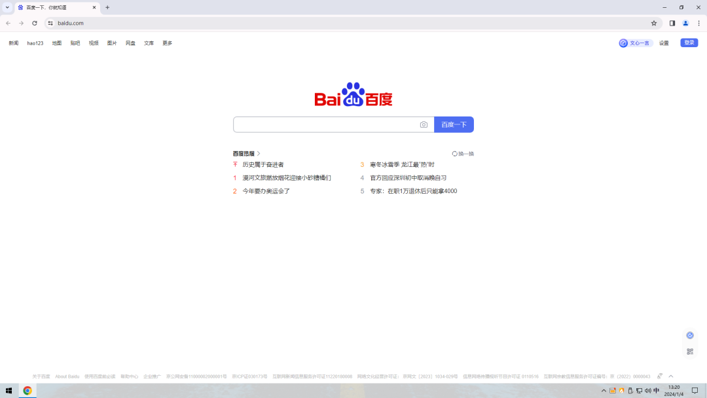Open 文库 in the top navigation

pos(149,43)
